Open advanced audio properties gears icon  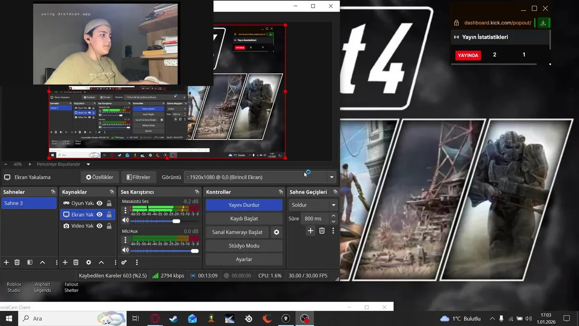coord(124,262)
